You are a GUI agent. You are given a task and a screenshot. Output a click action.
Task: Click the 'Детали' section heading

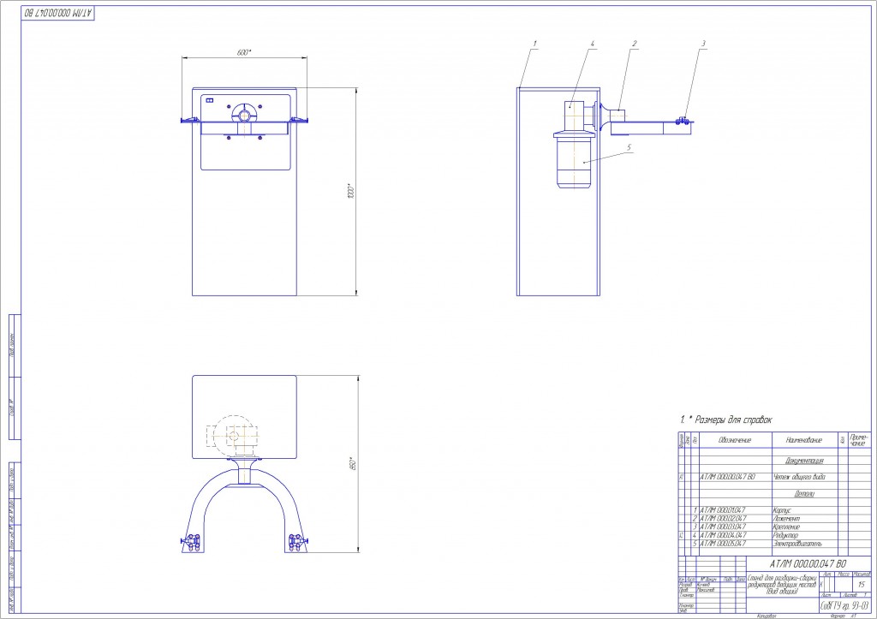click(804, 494)
